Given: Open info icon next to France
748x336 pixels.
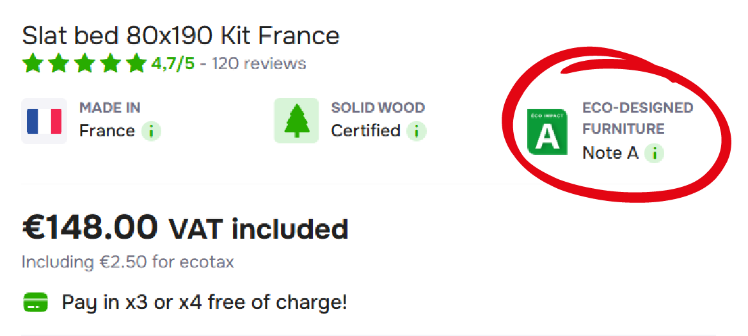Looking at the screenshot, I should [151, 131].
